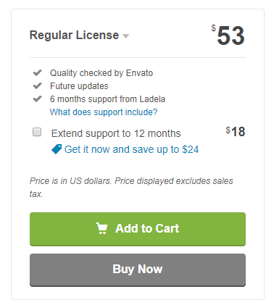Click the Quality checked by Envato text
This screenshot has width=274, height=305.
(x=101, y=73)
